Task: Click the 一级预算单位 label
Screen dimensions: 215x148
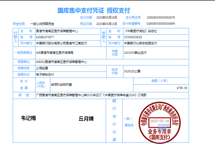Action: [23, 53]
